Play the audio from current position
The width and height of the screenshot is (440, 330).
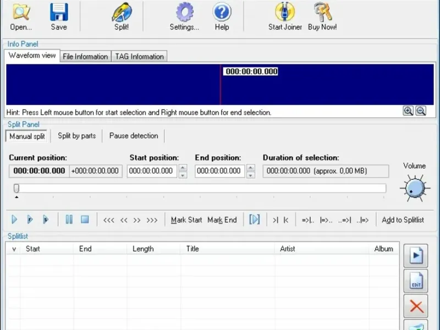coord(15,219)
